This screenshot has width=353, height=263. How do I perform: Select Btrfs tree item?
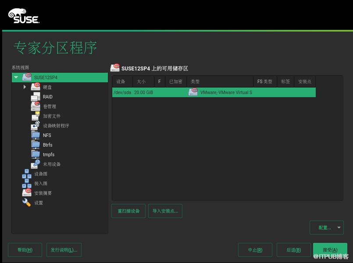(x=47, y=145)
